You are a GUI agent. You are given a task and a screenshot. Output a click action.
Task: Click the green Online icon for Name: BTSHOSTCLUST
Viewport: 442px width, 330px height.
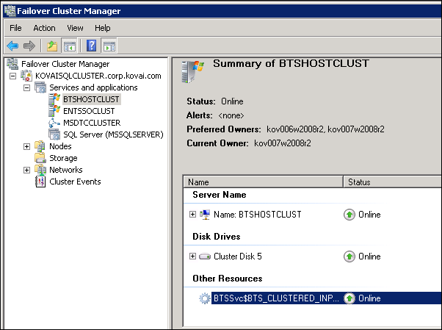click(x=349, y=215)
